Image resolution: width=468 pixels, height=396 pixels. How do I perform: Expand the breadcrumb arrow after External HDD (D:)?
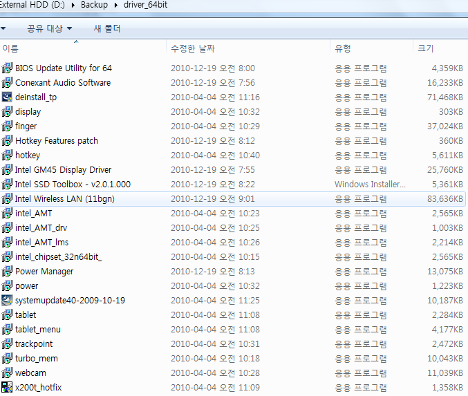pos(73,5)
